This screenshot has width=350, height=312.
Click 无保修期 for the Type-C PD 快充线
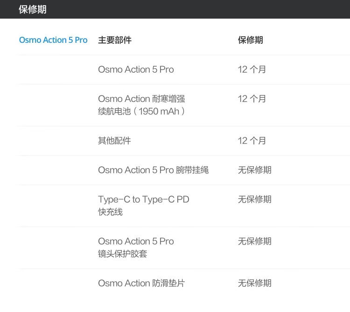point(254,199)
